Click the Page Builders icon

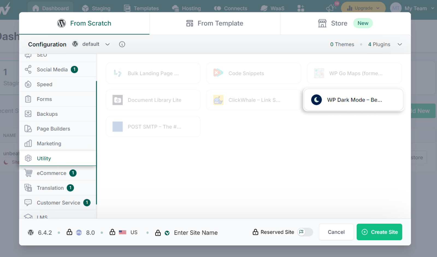click(28, 128)
